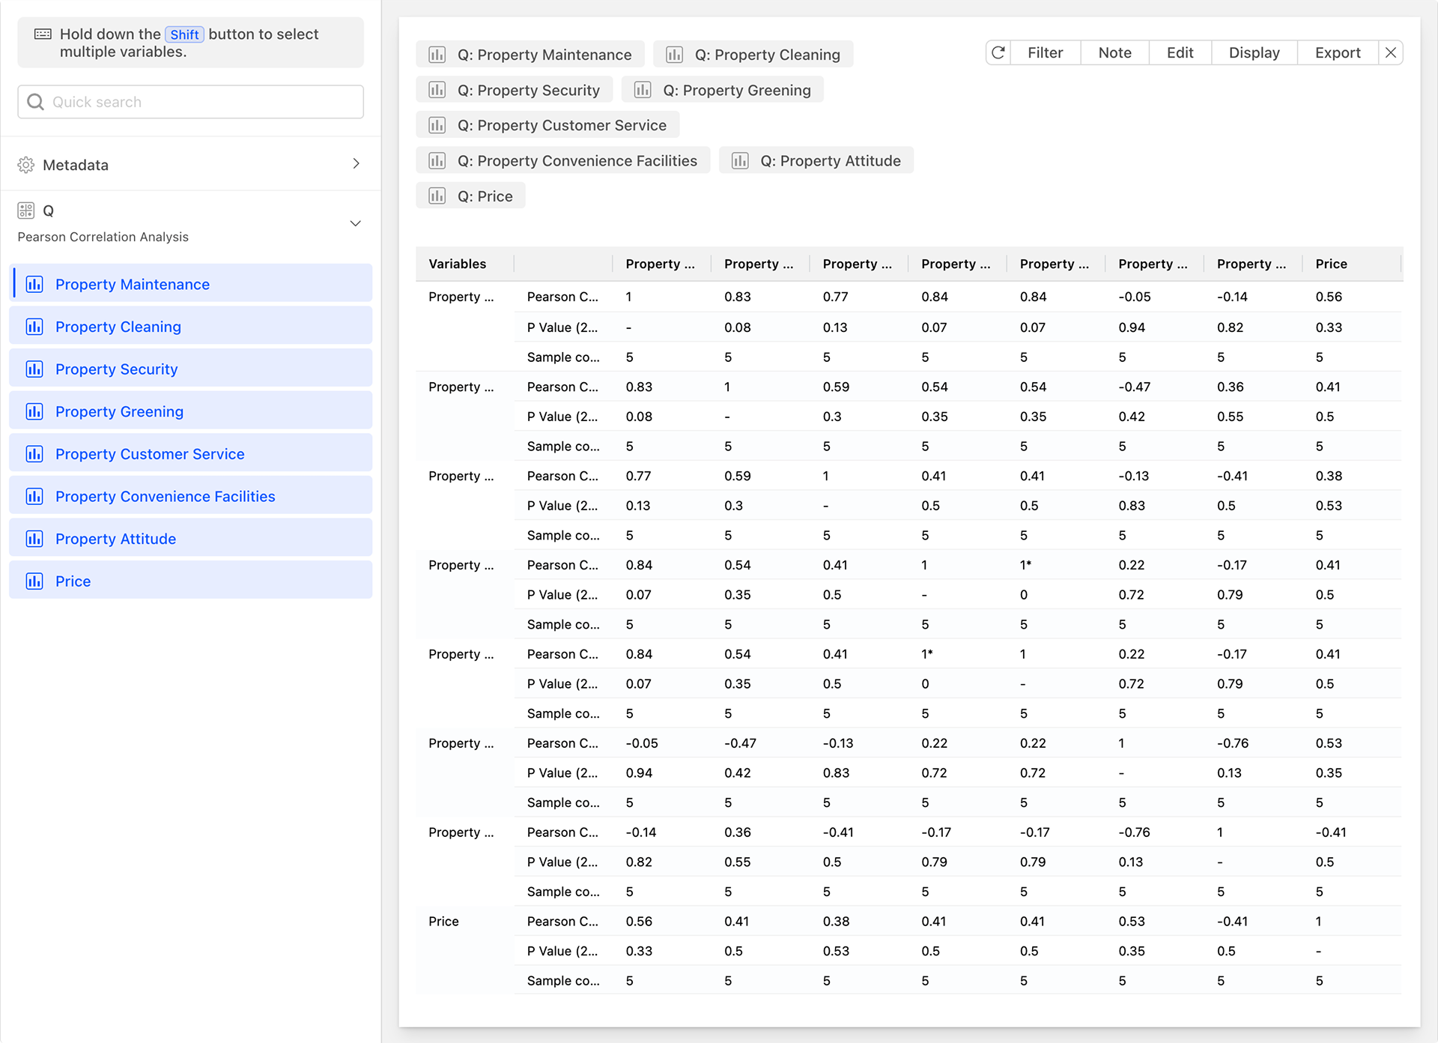Select Property Convenience Facilities variable in sidebar
Screen dimensions: 1438x1043
pyautogui.click(x=191, y=496)
